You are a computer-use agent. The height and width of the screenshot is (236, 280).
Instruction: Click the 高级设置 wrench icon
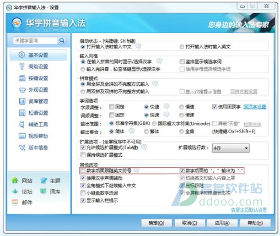point(22,66)
